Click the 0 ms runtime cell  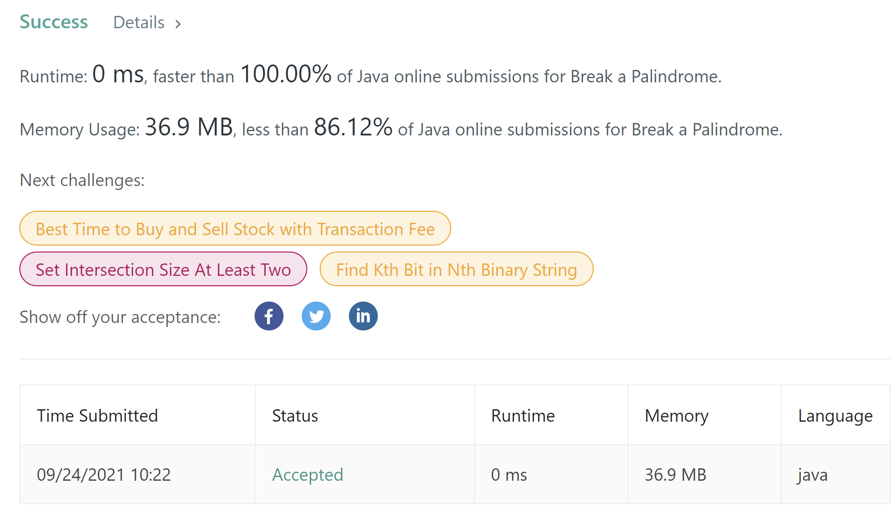pos(509,475)
